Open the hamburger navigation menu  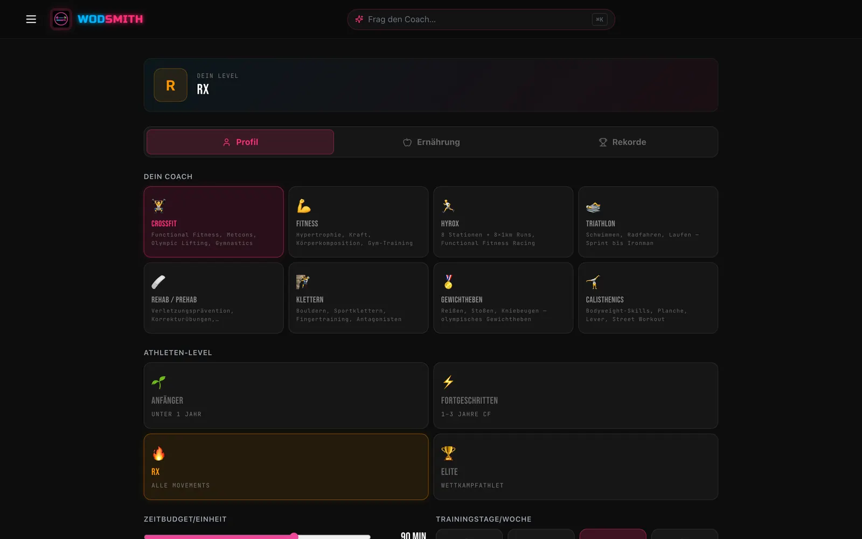pyautogui.click(x=31, y=19)
